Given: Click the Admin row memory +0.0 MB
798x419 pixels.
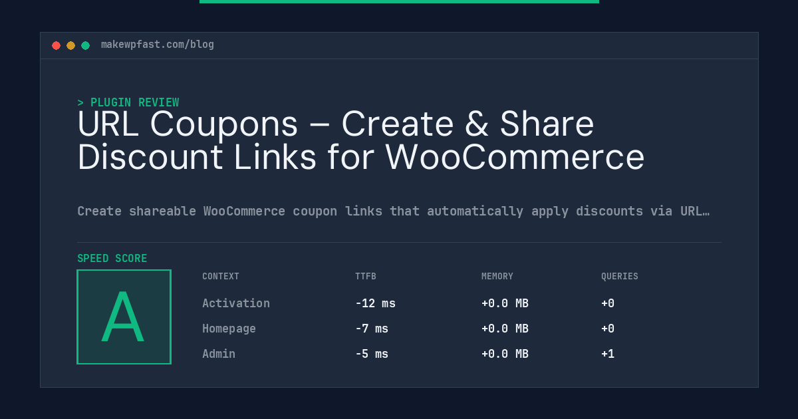Looking at the screenshot, I should (x=505, y=354).
